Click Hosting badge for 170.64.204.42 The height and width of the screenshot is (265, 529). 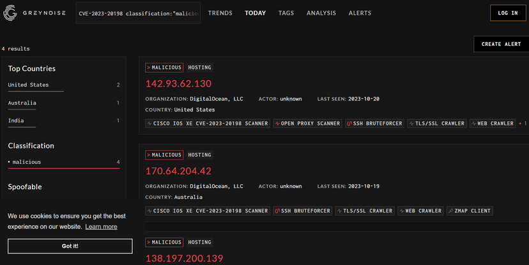pyautogui.click(x=200, y=155)
